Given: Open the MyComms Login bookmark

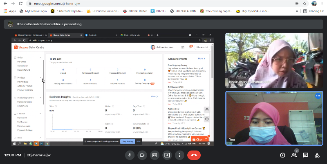Looking at the screenshot, I should 33,11.
